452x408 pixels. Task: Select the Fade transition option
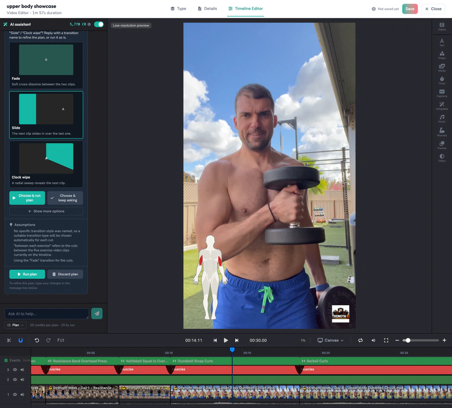click(46, 65)
